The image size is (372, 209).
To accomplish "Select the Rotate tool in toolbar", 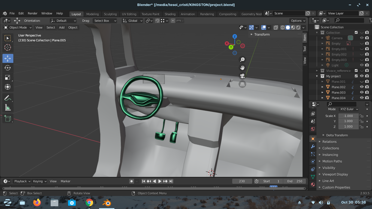I will [x=8, y=68].
